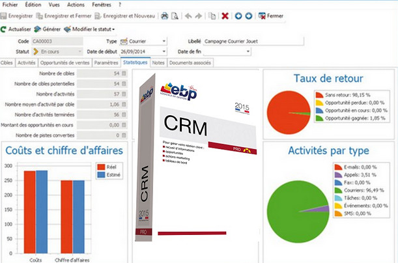Switch to the Opportunités de ventes tab
This screenshot has width=398, height=263.
tap(65, 63)
